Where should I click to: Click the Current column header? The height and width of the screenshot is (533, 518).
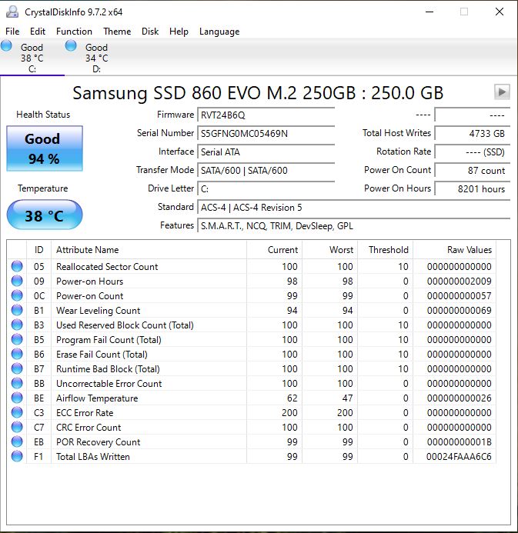pos(275,250)
